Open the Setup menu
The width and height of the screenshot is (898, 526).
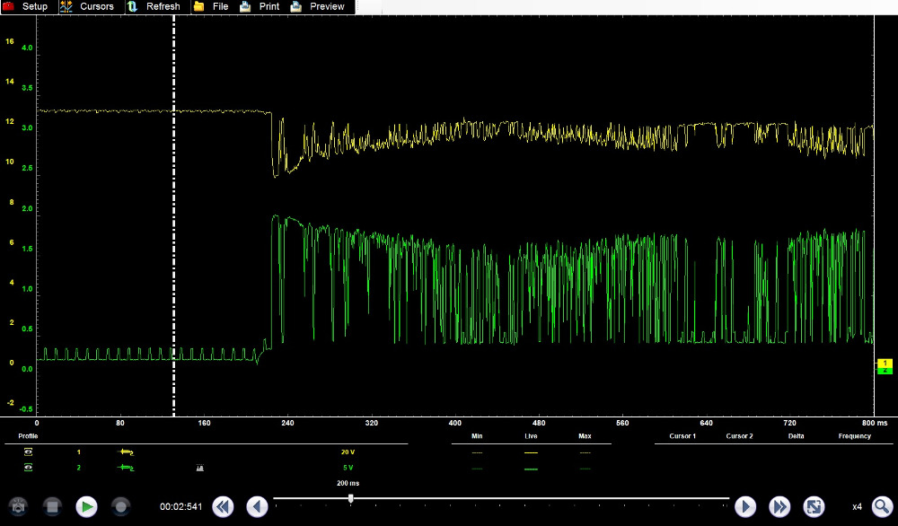point(26,6)
